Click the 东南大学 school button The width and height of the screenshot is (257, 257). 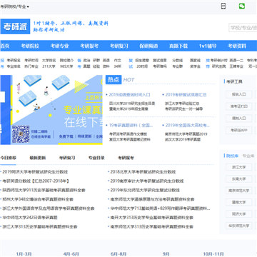click(239, 178)
